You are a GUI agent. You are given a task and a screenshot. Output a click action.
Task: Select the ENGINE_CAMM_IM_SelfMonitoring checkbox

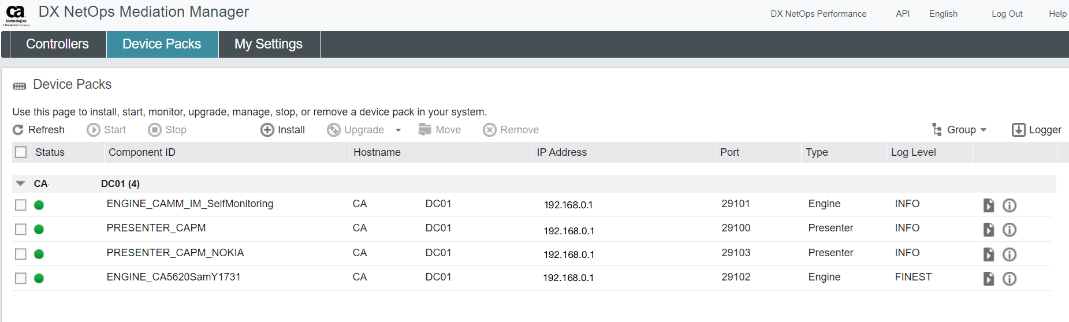[21, 205]
